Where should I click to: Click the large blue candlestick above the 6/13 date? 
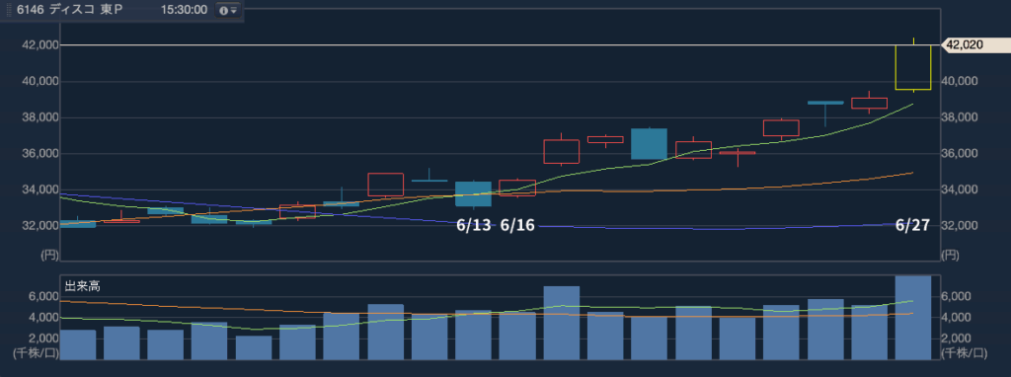coord(473,194)
